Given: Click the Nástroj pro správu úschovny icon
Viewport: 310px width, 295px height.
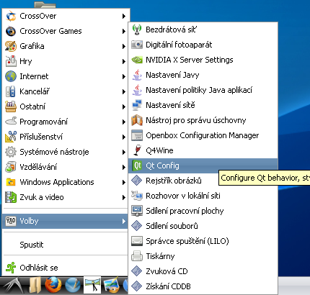Looking at the screenshot, I should pyautogui.click(x=137, y=120).
